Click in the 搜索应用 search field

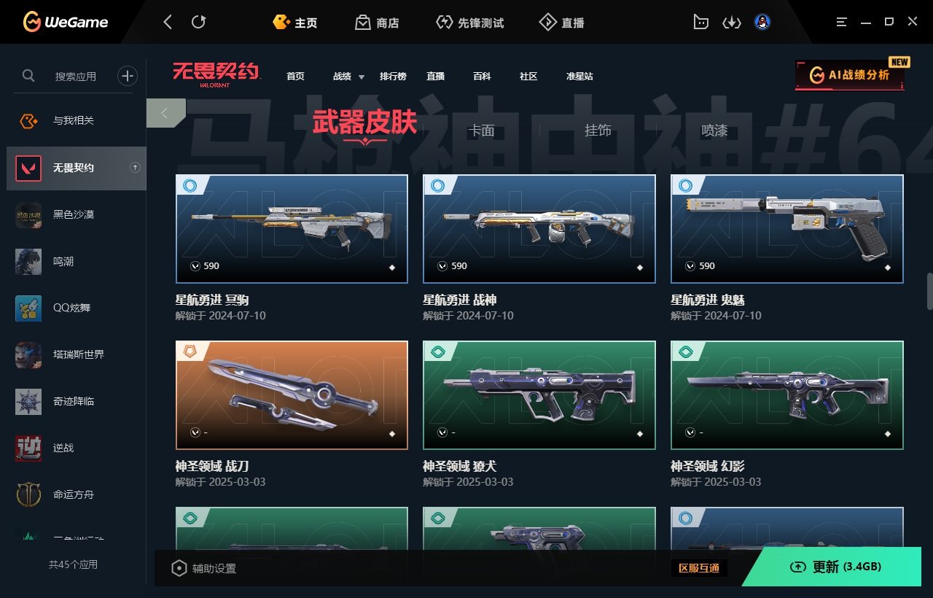tap(76, 76)
